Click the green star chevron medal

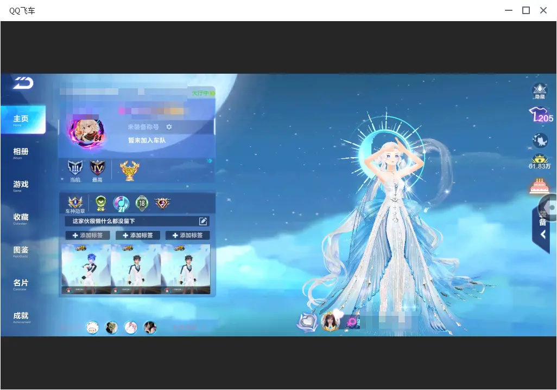101,203
